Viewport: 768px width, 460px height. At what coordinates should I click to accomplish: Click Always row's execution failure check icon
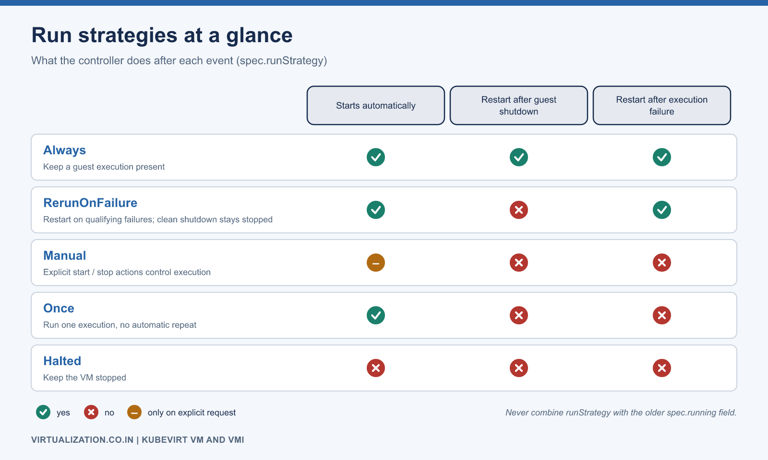pos(662,157)
